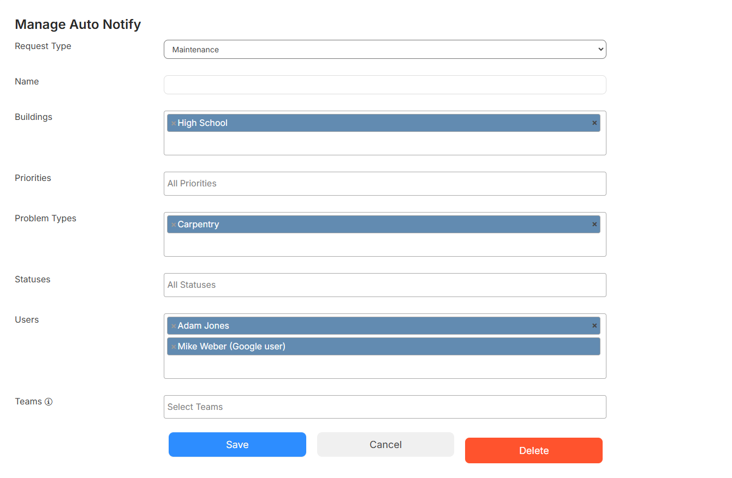
Task: Click the Cancel button
Action: [x=385, y=445]
